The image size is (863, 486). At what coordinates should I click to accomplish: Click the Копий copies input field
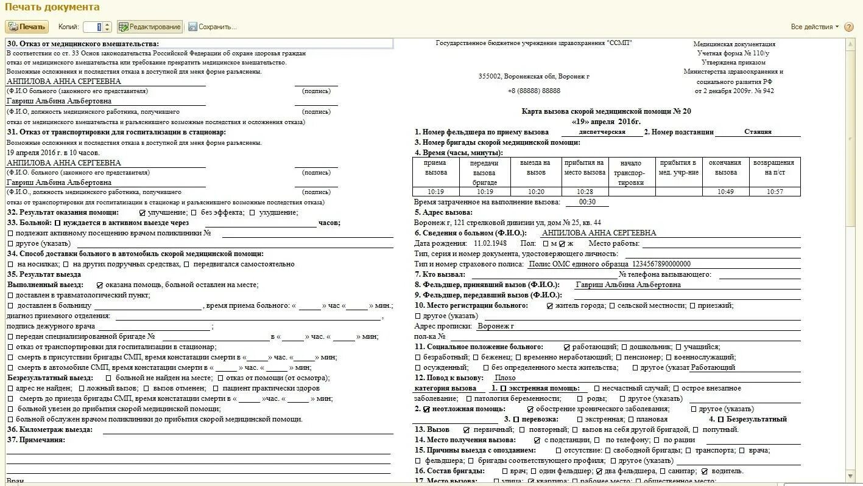[93, 27]
